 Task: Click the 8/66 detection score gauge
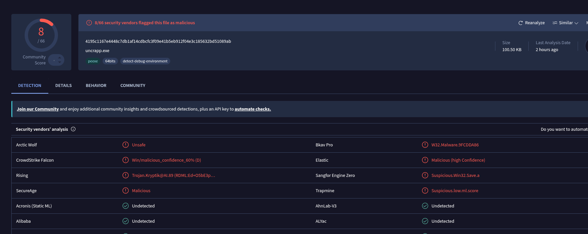[41, 35]
